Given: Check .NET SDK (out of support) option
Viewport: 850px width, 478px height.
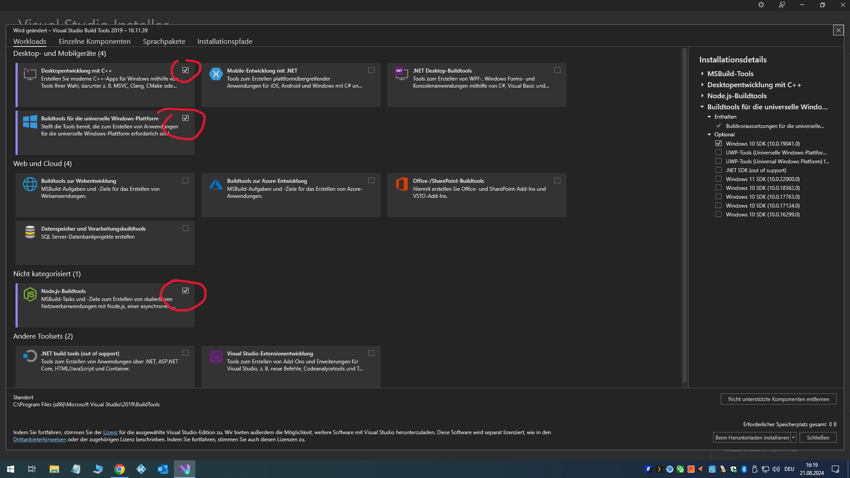Looking at the screenshot, I should pos(719,170).
